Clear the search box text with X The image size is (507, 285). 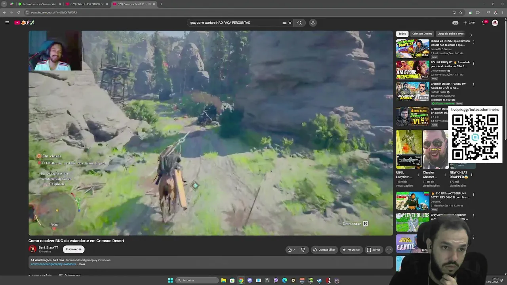[290, 23]
